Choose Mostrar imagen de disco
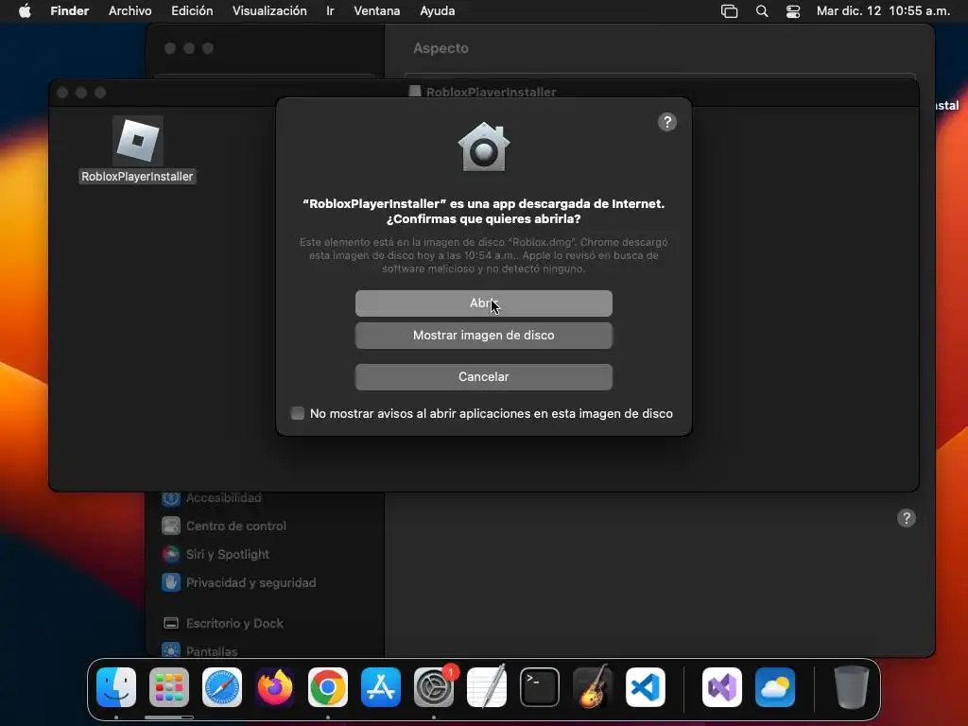 click(483, 336)
